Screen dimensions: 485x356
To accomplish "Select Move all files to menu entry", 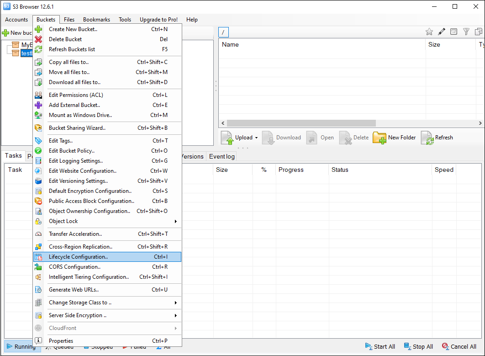I will [107, 72].
